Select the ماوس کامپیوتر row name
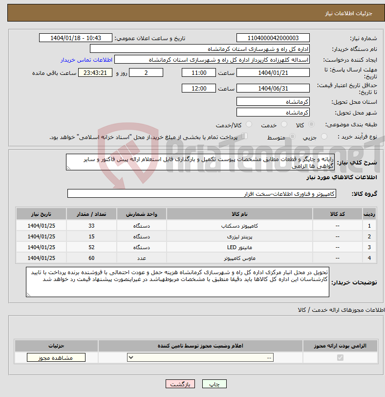The height and width of the screenshot is (397, 385). [x=239, y=258]
